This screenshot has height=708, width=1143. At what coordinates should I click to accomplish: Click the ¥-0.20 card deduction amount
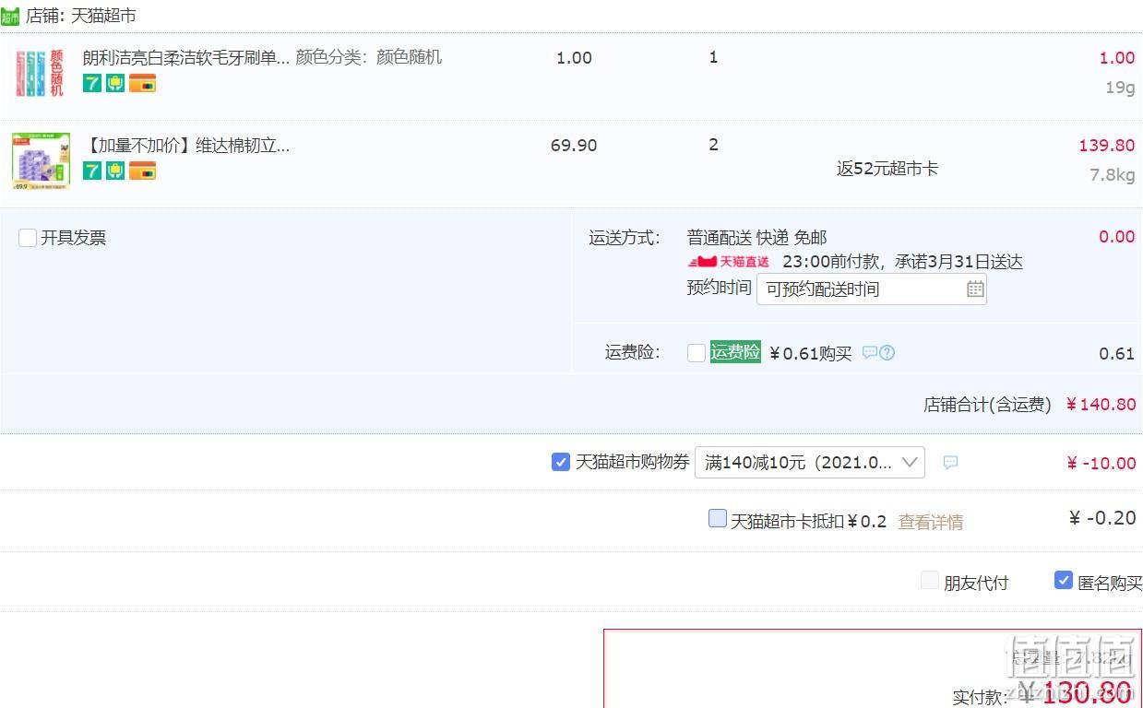point(1102,518)
